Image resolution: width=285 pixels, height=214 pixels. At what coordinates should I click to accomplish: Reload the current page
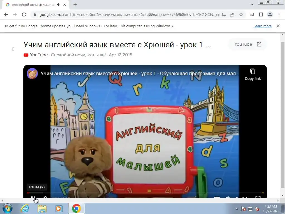[24, 14]
